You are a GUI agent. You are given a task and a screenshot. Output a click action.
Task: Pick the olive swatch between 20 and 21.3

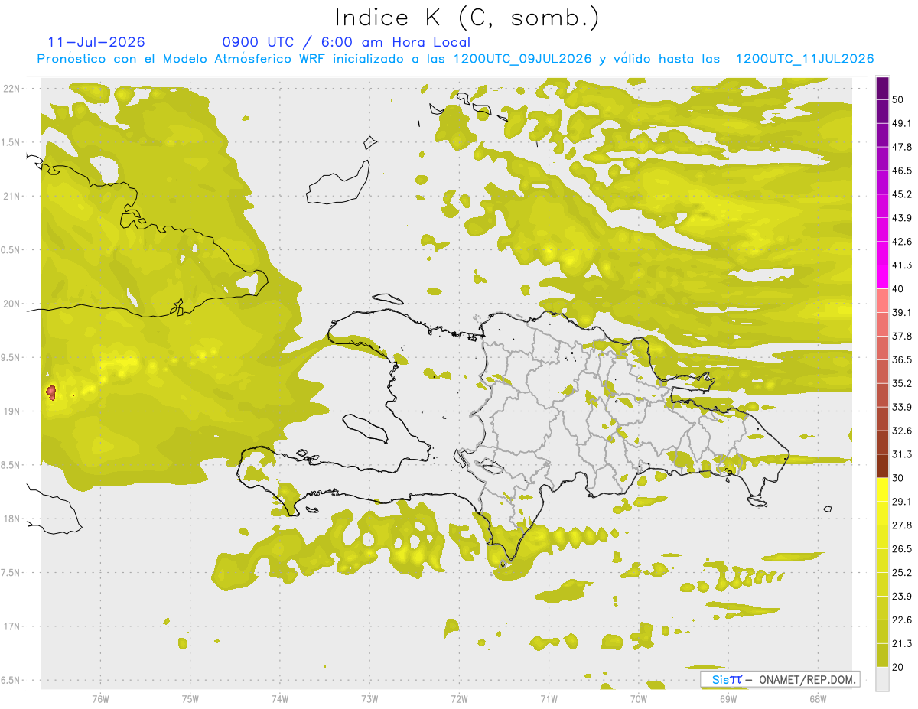882,655
